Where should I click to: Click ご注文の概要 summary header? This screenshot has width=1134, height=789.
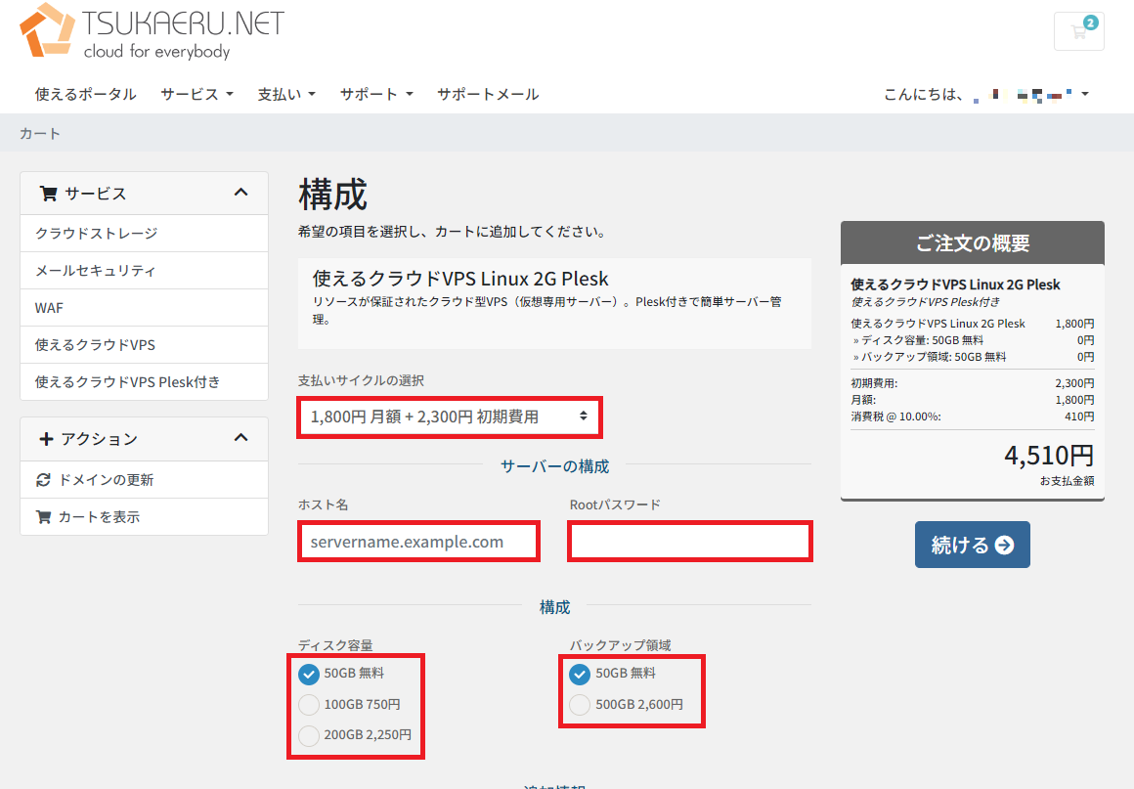click(972, 243)
